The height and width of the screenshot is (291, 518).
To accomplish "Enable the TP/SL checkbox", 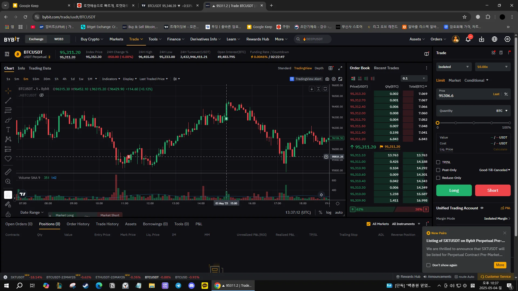I will tap(438, 162).
